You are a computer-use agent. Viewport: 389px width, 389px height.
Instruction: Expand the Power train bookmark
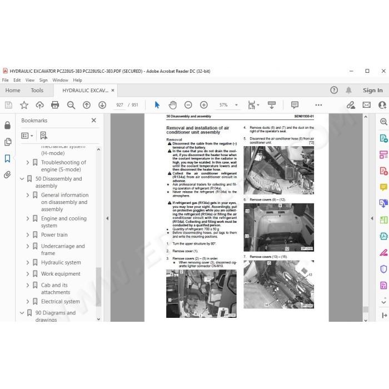point(28,235)
